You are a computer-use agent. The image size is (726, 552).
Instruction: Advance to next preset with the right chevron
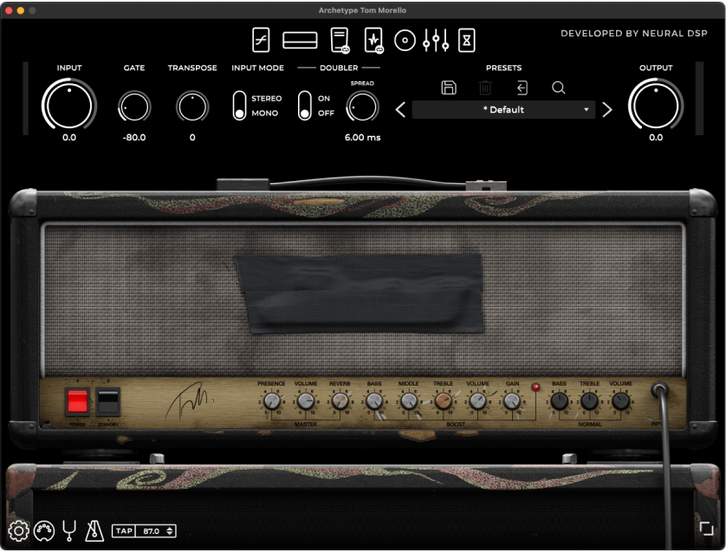[606, 110]
